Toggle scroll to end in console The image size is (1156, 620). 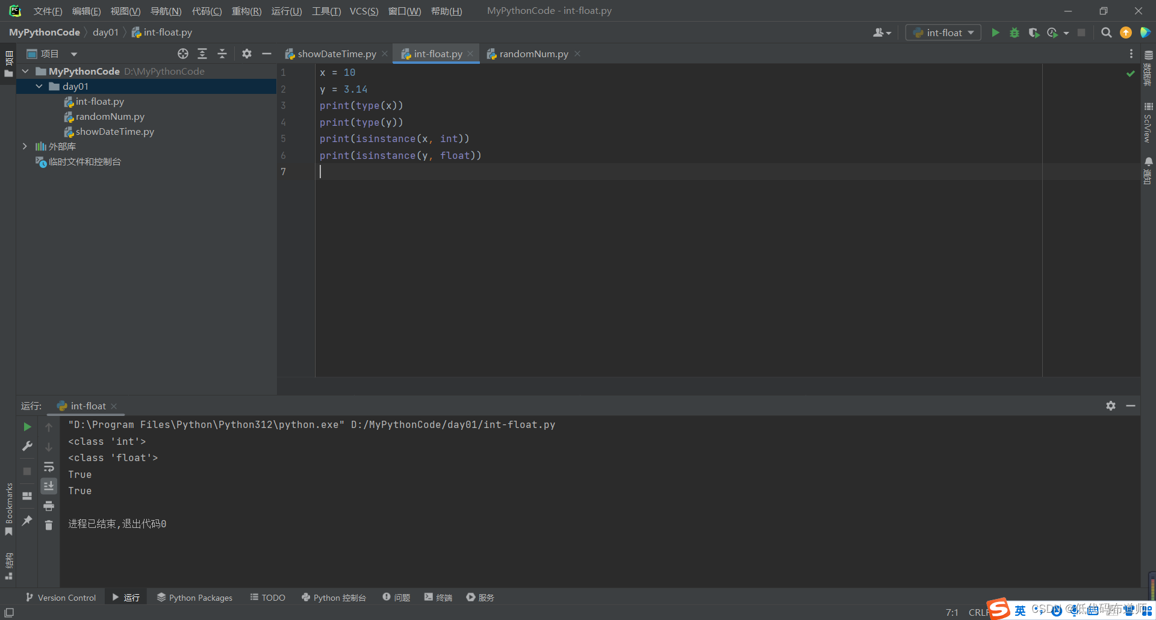[49, 486]
